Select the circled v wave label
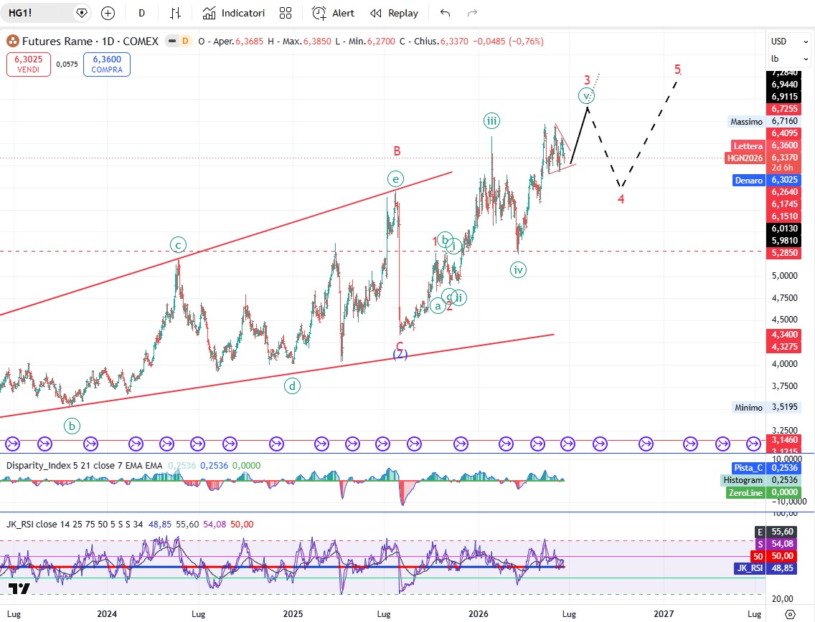Viewport: 815px width, 622px height. pyautogui.click(x=586, y=95)
